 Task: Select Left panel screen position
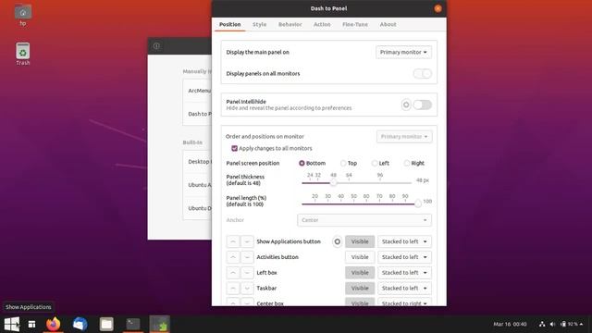375,163
